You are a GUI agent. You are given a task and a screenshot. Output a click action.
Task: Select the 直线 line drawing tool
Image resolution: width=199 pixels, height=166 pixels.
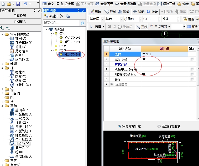[142, 27]
